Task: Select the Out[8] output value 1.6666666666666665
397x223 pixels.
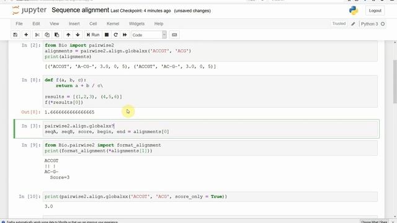Action: tap(69, 112)
